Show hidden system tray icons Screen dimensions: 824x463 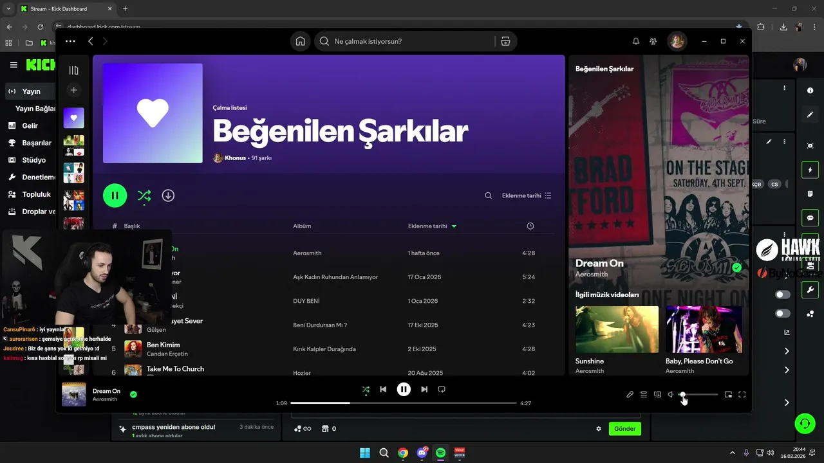pos(732,453)
